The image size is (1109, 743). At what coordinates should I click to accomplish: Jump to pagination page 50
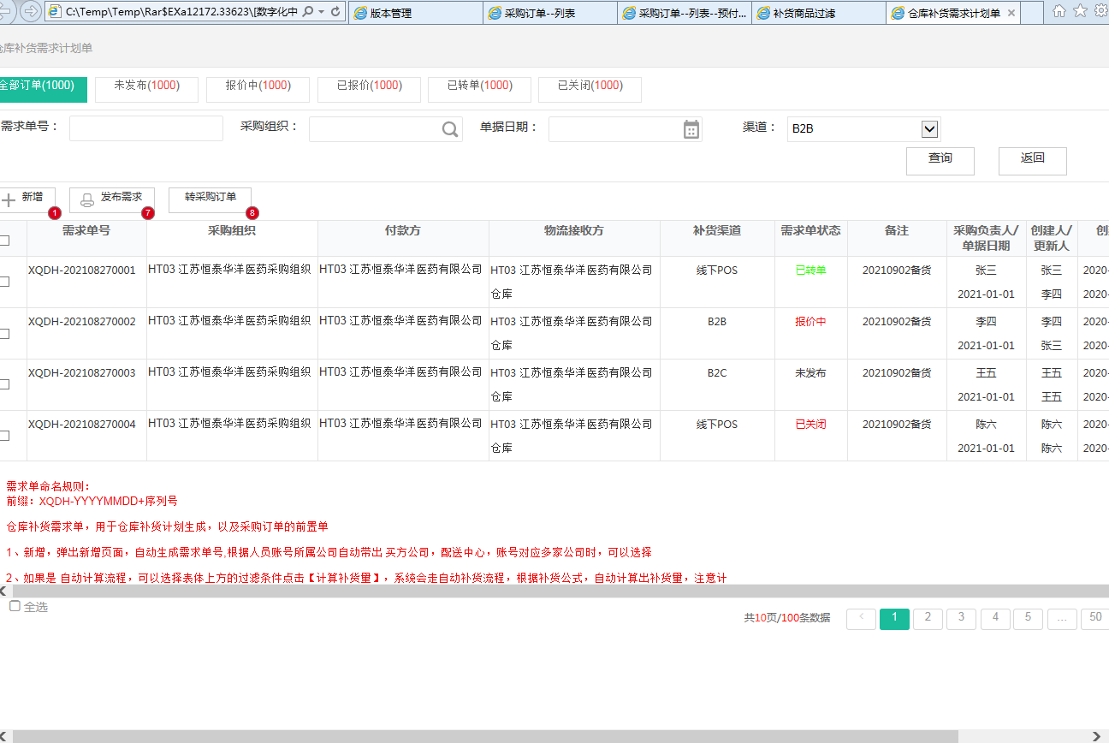coord(1095,619)
